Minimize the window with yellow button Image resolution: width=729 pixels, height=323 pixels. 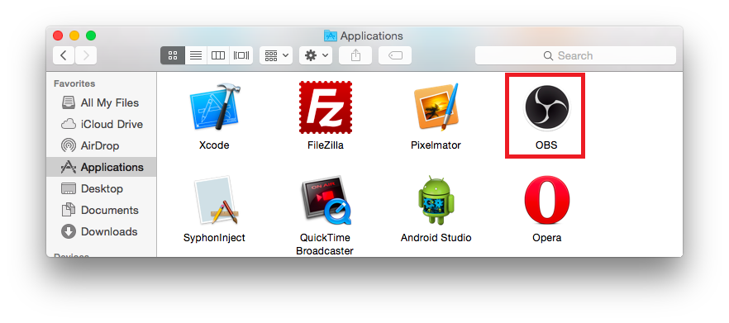point(74,36)
